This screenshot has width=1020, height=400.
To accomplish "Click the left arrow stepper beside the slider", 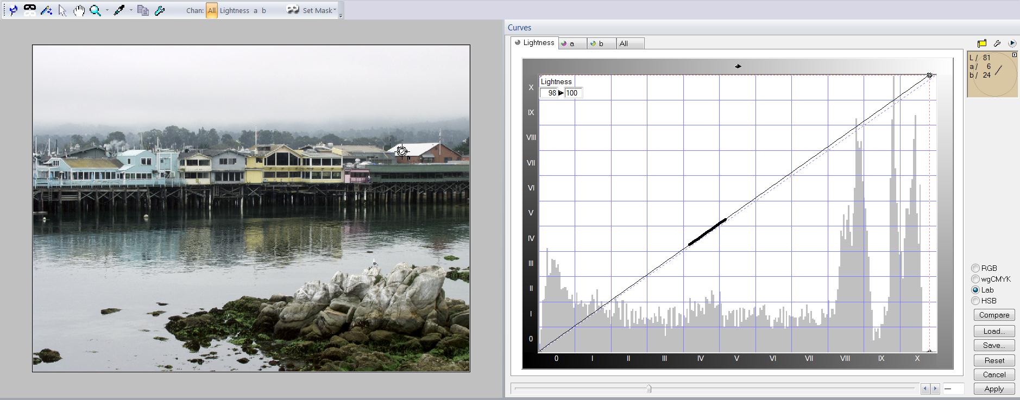I will 925,389.
